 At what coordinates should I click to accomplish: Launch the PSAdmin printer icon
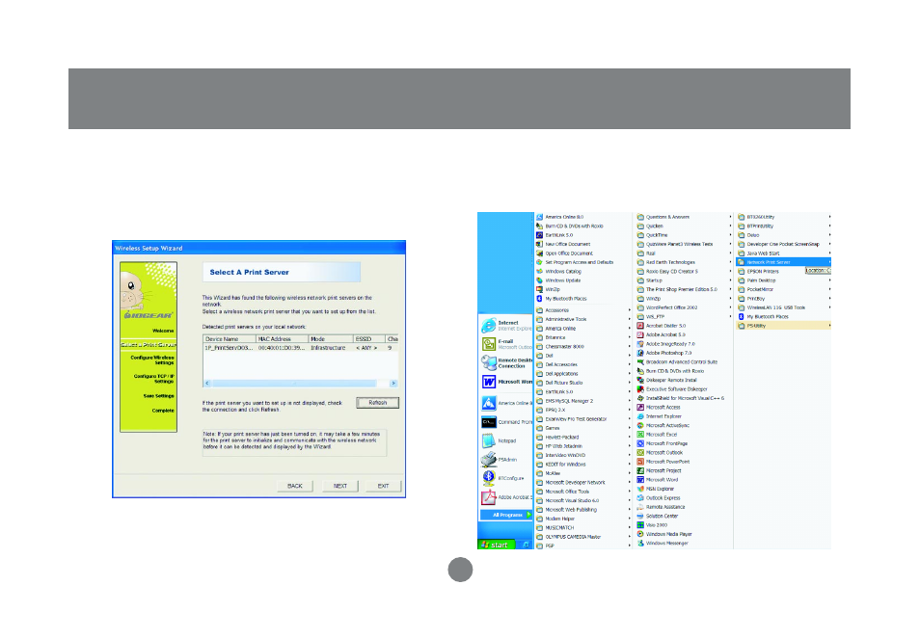[x=488, y=460]
